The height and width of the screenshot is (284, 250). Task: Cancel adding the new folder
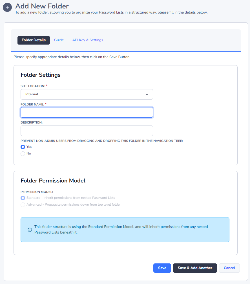229,268
